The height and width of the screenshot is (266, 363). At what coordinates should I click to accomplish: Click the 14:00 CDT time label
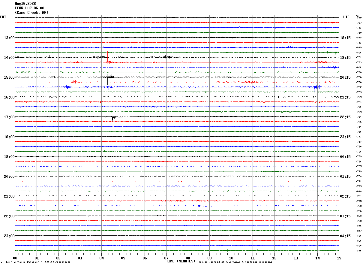pos(9,58)
